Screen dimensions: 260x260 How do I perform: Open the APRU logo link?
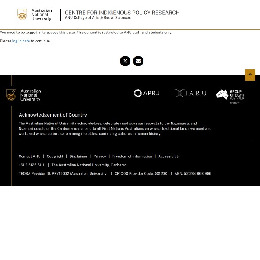coord(146,93)
